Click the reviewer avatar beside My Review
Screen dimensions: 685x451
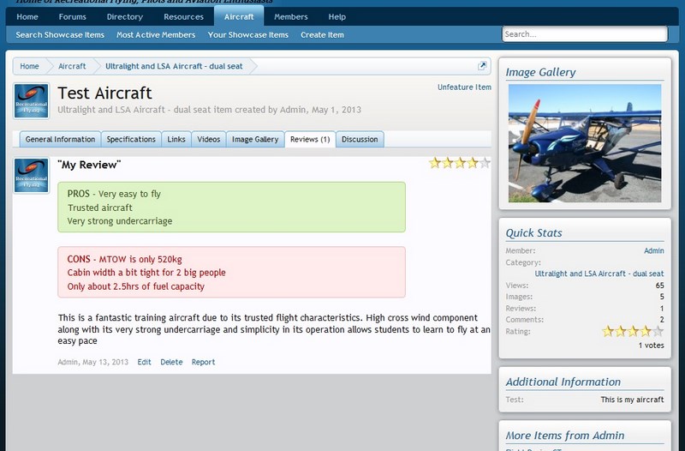click(31, 176)
